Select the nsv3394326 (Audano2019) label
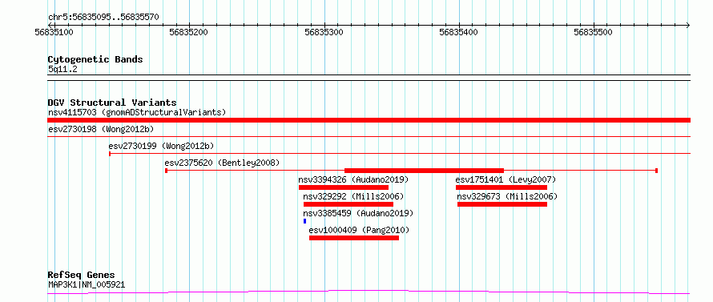 [353, 179]
